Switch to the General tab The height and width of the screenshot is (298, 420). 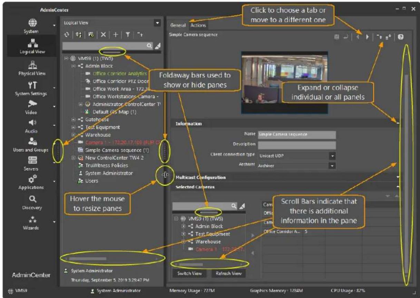pos(178,26)
